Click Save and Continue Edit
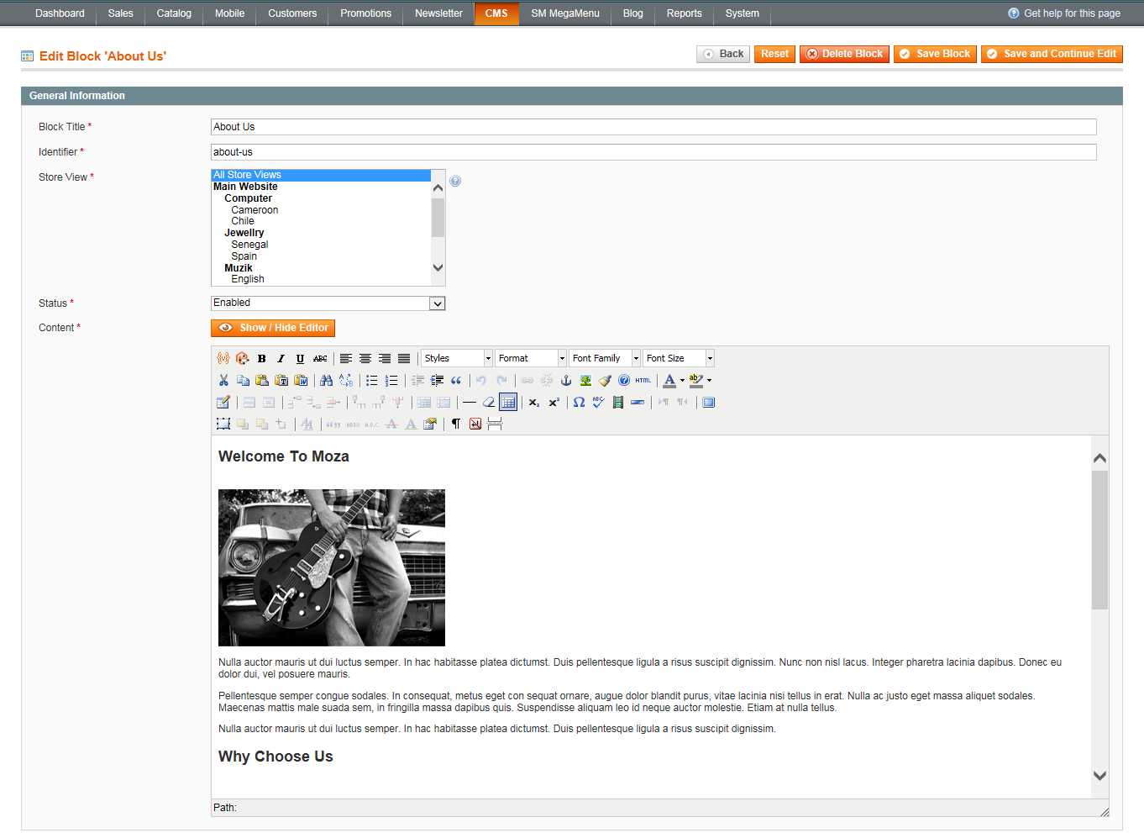Image resolution: width=1144 pixels, height=833 pixels. [x=1052, y=54]
